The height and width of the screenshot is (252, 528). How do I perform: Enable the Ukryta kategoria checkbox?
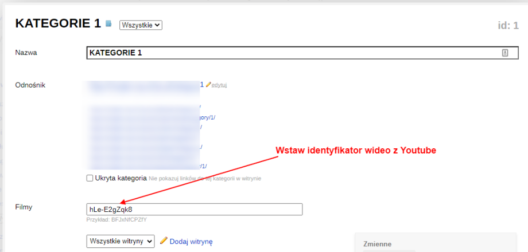tap(90, 179)
